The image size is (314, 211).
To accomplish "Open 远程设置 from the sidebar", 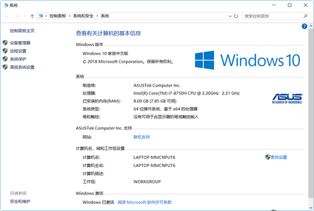I will point(18,51).
